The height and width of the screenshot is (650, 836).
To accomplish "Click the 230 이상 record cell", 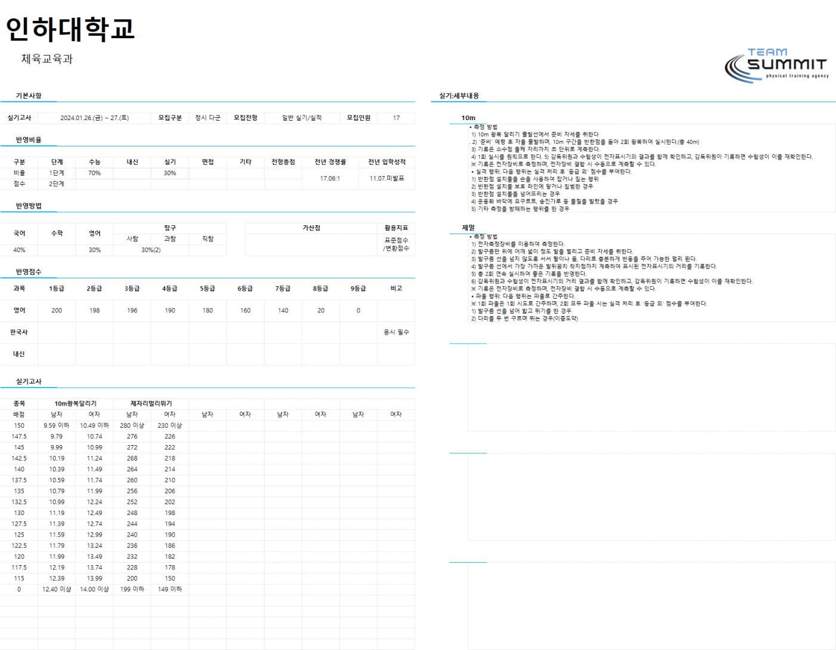I will coord(170,425).
